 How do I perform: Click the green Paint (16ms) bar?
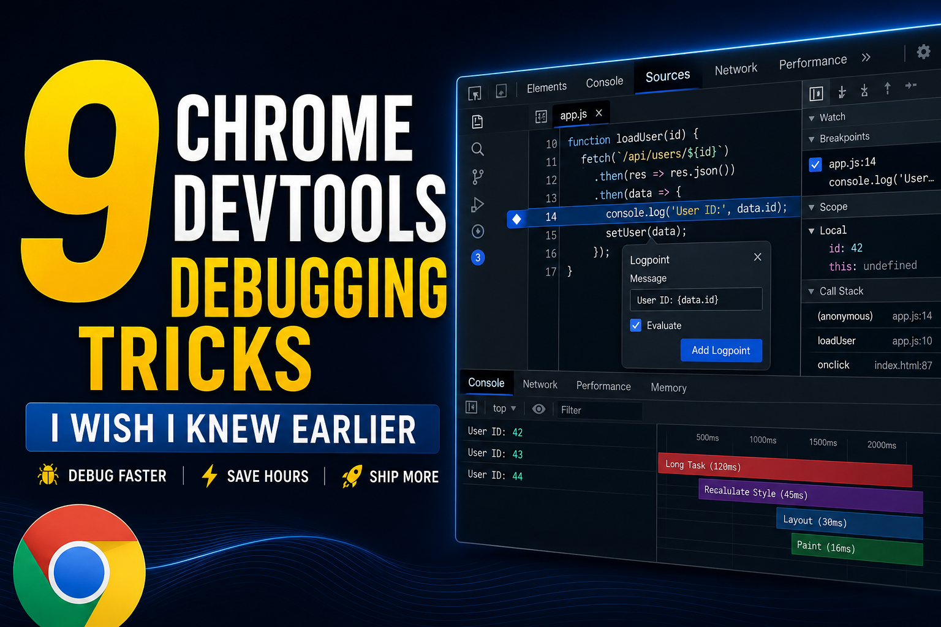(857, 549)
